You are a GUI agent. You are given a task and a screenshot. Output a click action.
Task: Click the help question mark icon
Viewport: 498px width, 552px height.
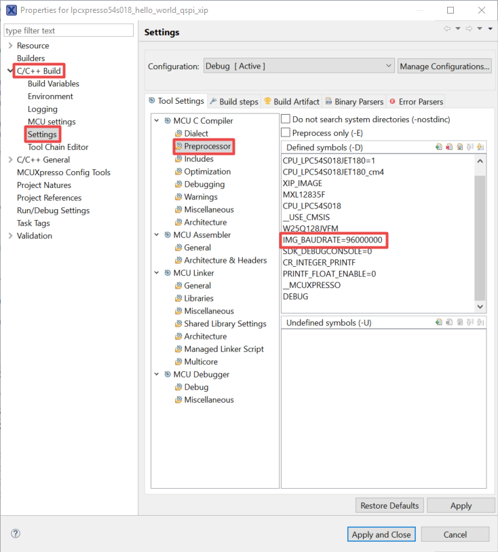[16, 534]
